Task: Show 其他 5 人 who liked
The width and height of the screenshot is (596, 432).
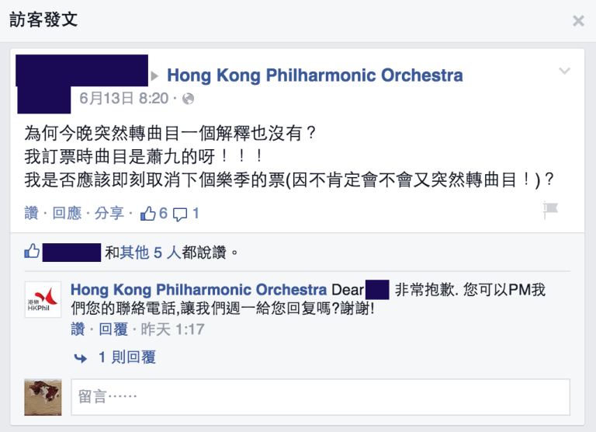Action: pos(151,252)
